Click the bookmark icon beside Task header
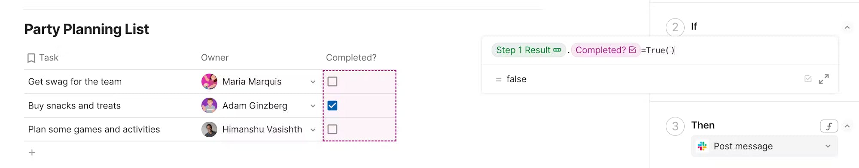The height and width of the screenshot is (168, 859). coord(31,58)
